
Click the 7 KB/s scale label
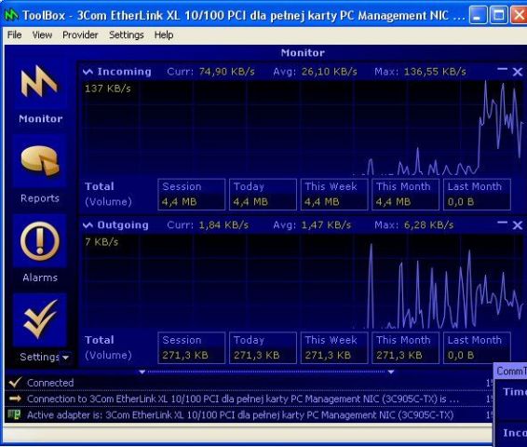coord(101,242)
